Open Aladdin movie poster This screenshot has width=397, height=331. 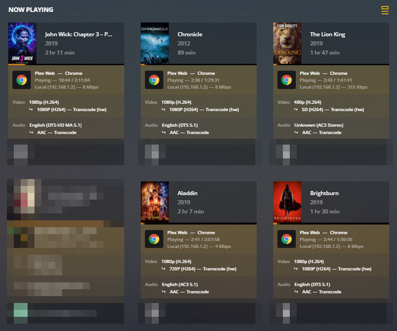click(155, 202)
